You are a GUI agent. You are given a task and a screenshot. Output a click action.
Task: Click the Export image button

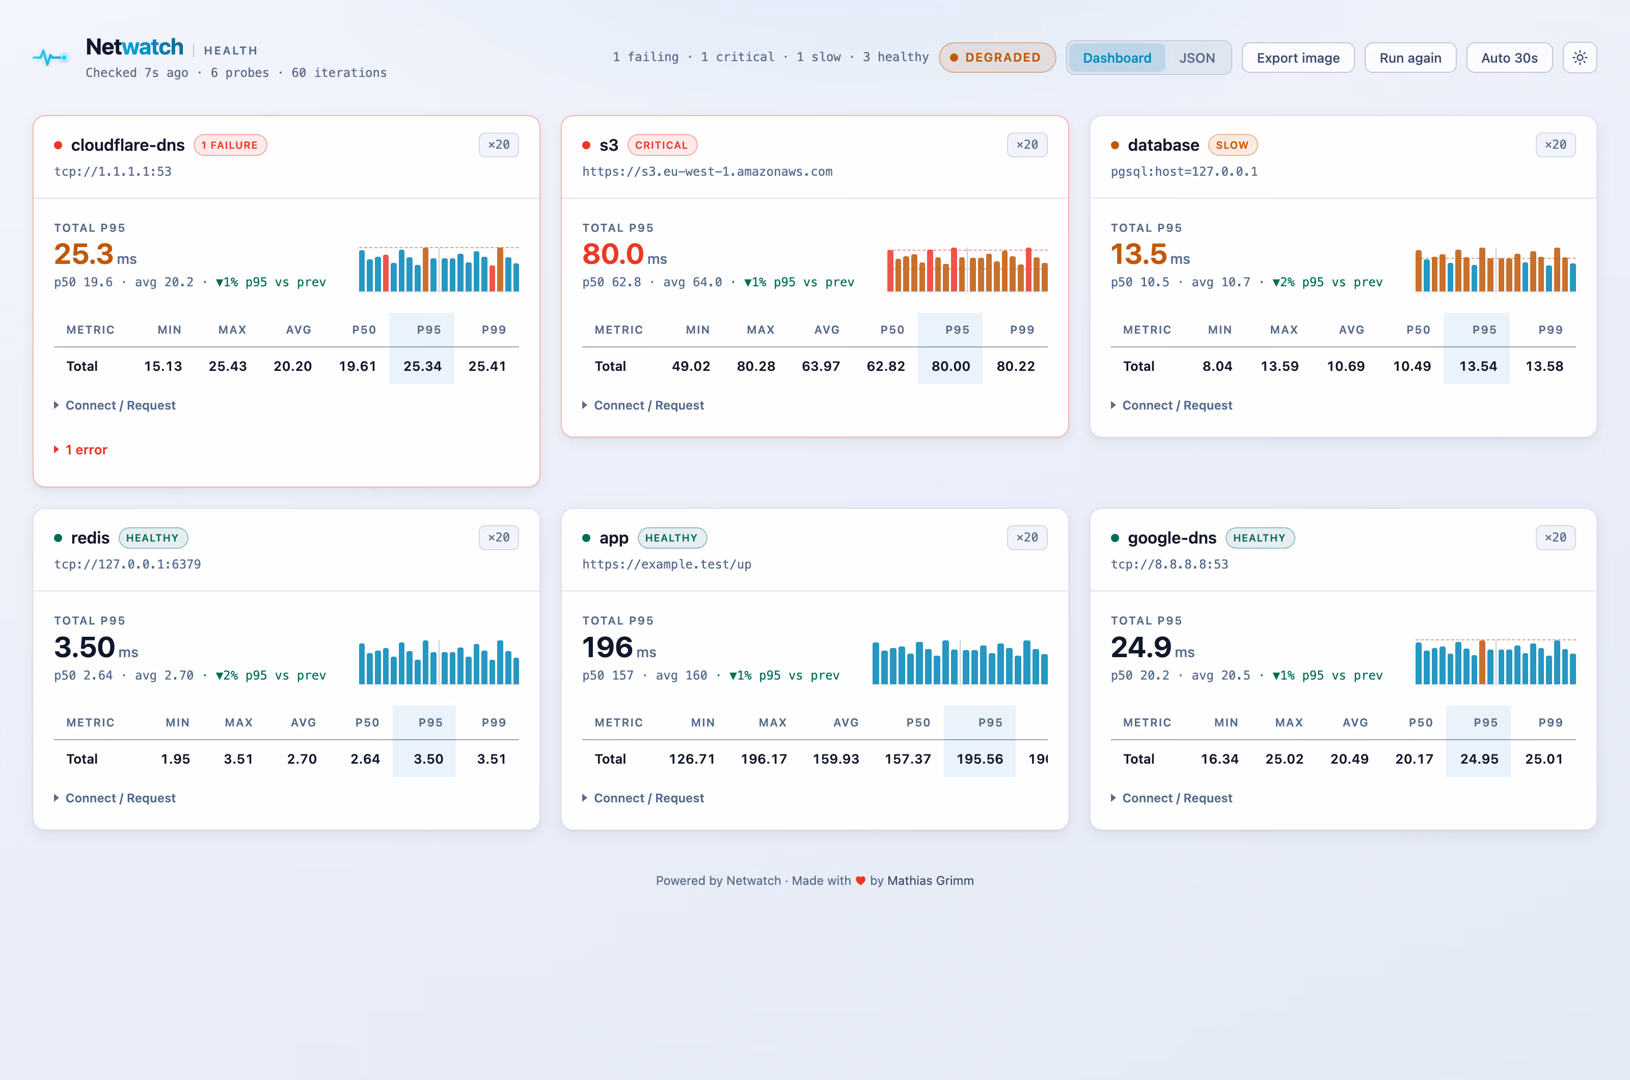coord(1298,58)
